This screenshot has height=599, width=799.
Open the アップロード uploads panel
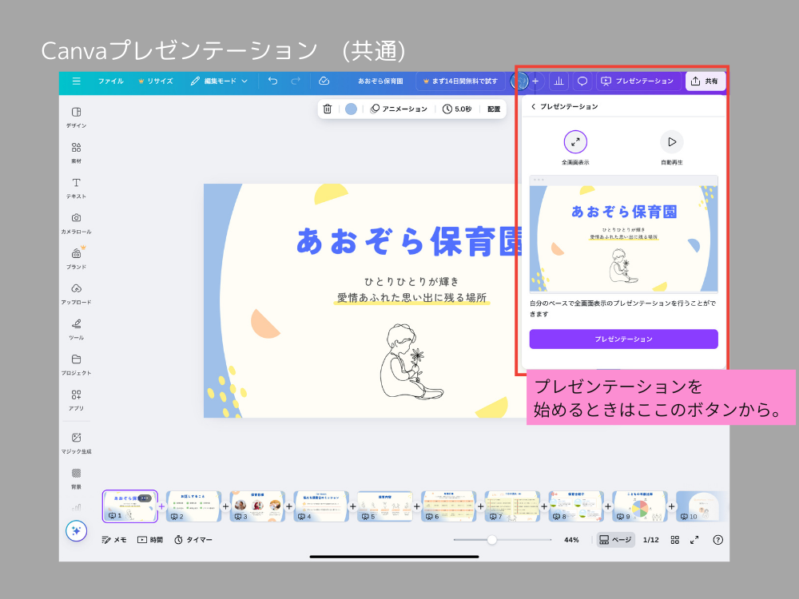pos(76,292)
